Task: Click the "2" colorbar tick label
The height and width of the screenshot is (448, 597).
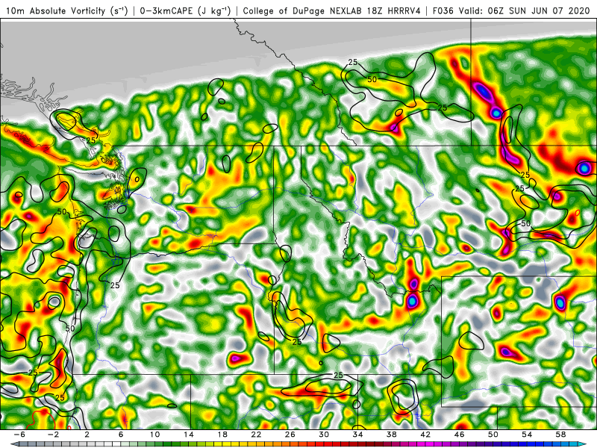Action: tap(87, 435)
